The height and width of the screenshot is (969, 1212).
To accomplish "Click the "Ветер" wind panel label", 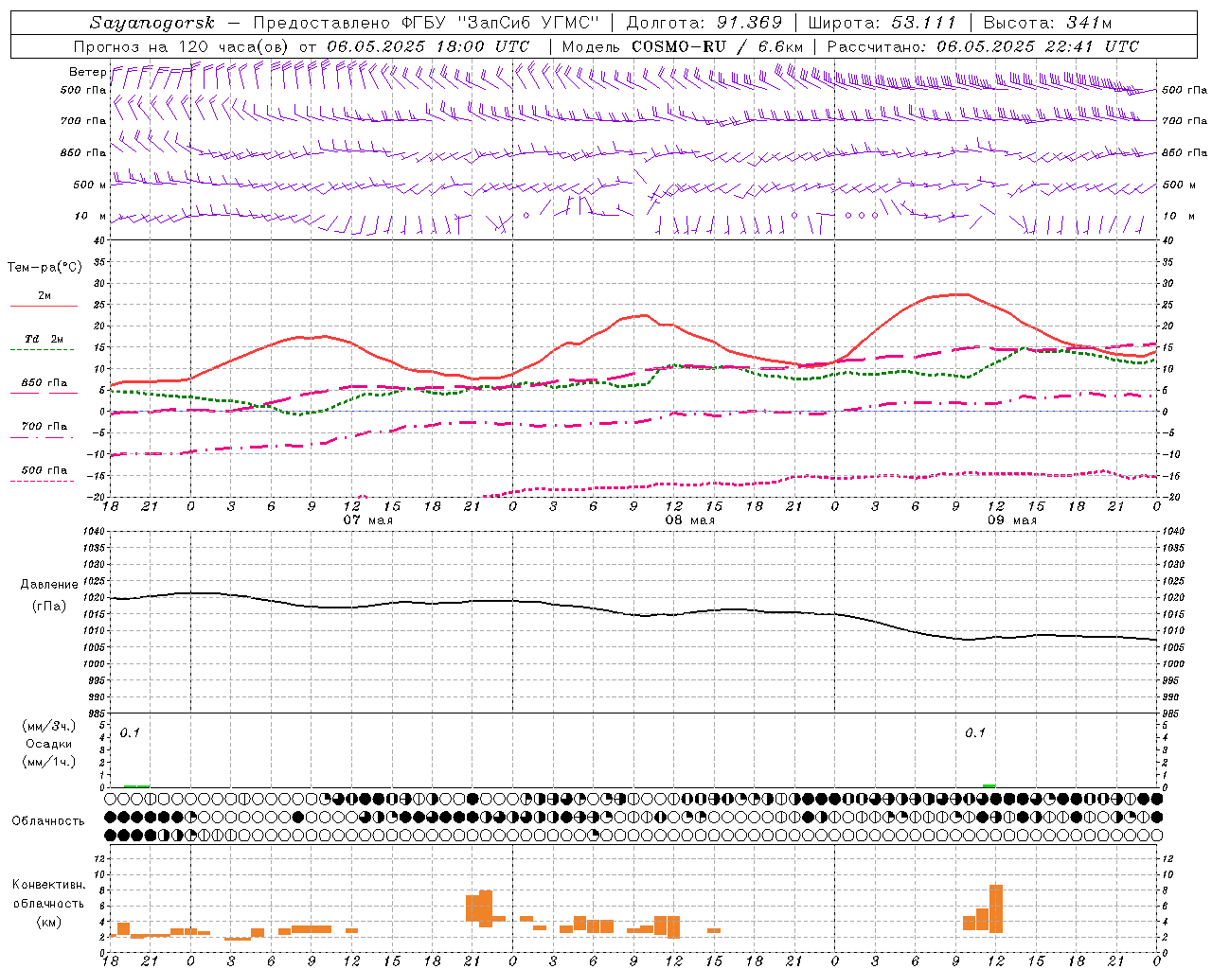I will tap(87, 72).
